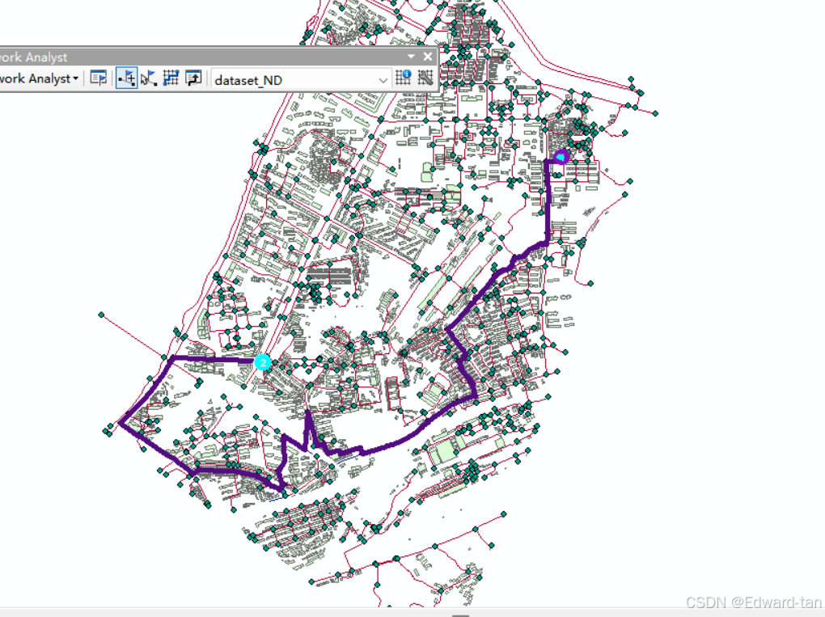Click the purple stop marker on the route
Viewport: 825px width, 617px height.
point(561,157)
